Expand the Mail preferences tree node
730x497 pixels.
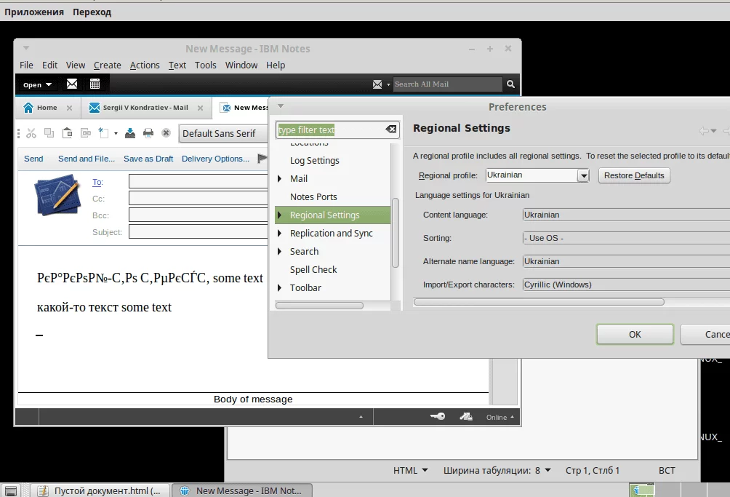coord(280,178)
